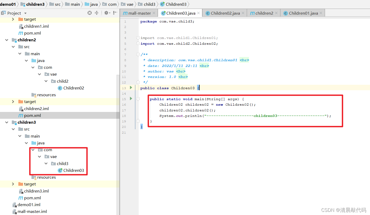Click the package com.vae.child3 statement

pyautogui.click(x=167, y=21)
